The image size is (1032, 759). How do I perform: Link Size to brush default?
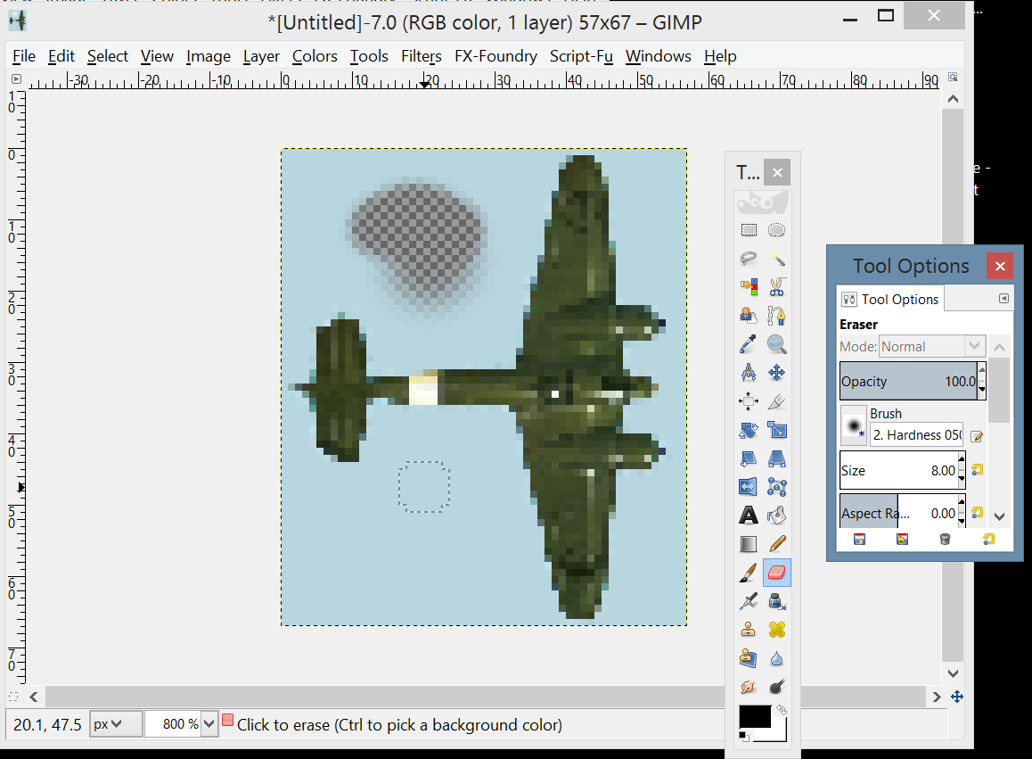coord(978,470)
